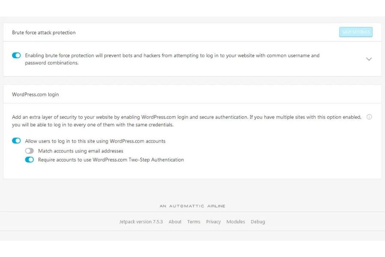Click the Brute force attack protection heading
The image size is (385, 257).
click(x=44, y=33)
